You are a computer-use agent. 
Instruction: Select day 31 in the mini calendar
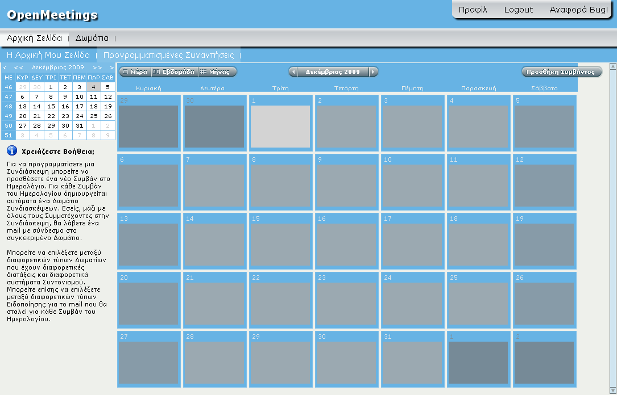80,125
